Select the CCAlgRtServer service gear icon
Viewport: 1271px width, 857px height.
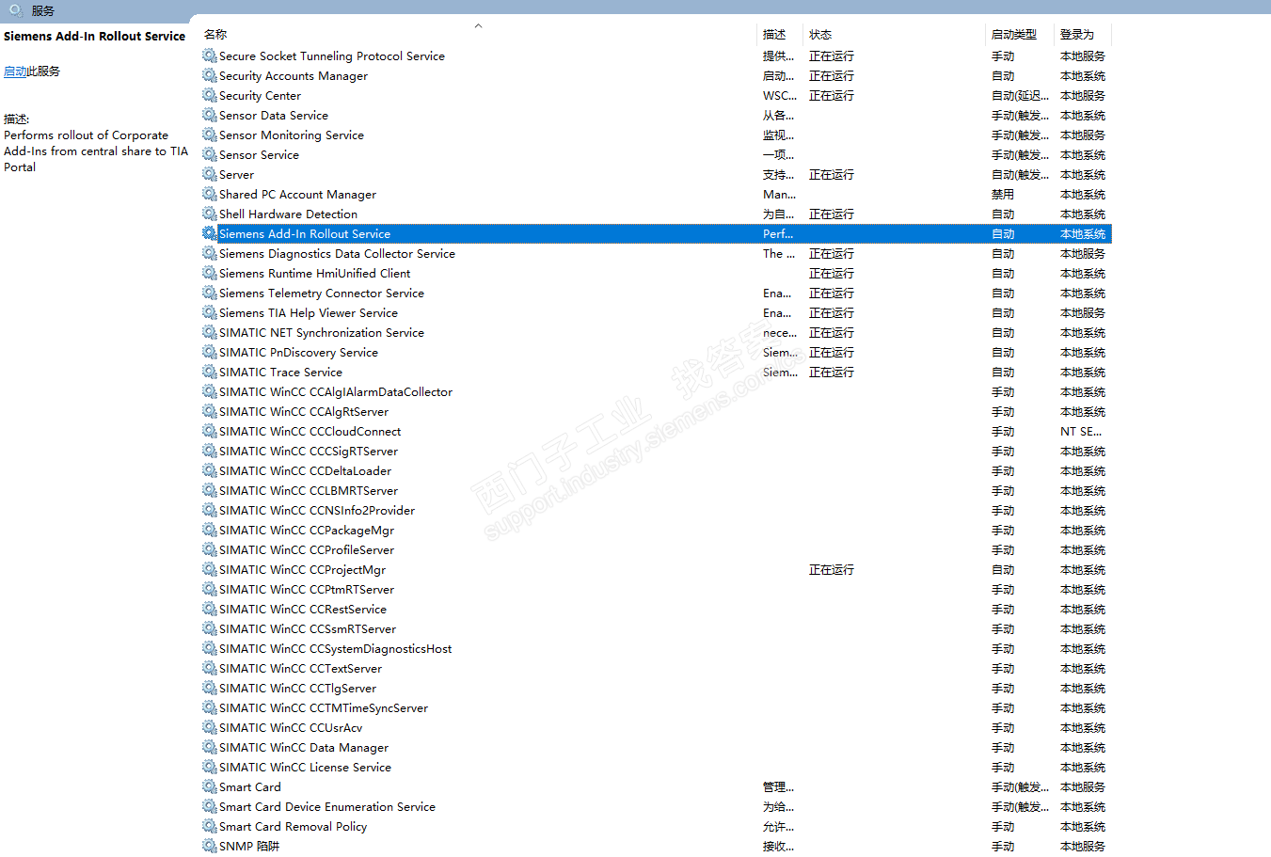(x=209, y=412)
